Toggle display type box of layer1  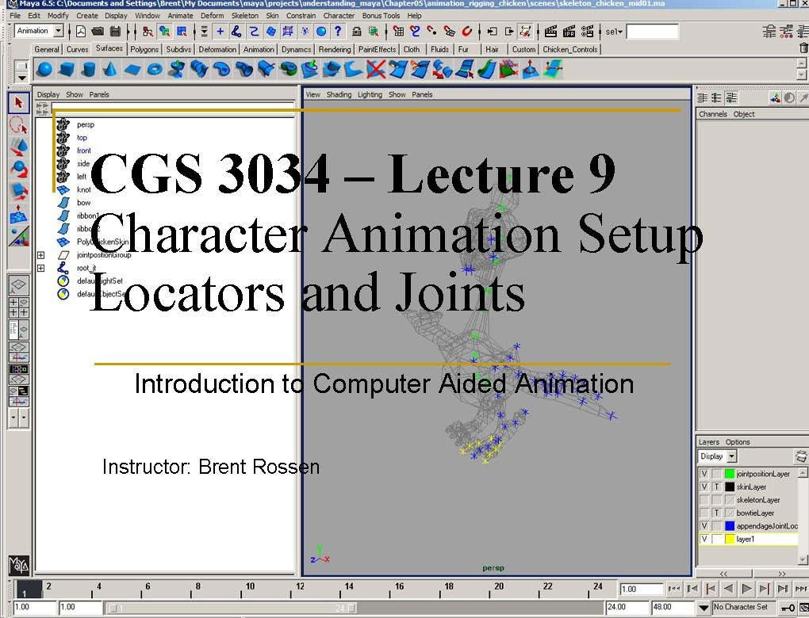[717, 539]
